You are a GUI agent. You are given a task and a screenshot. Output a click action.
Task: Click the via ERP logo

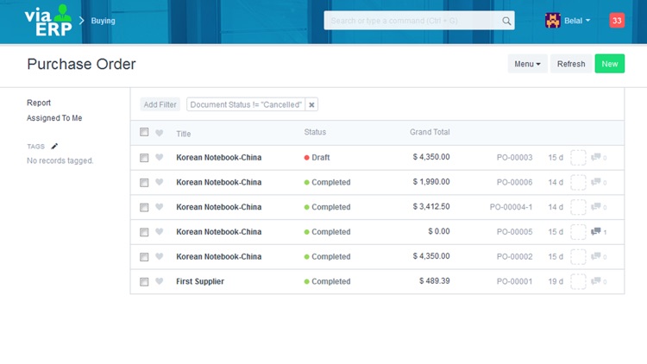point(48,21)
